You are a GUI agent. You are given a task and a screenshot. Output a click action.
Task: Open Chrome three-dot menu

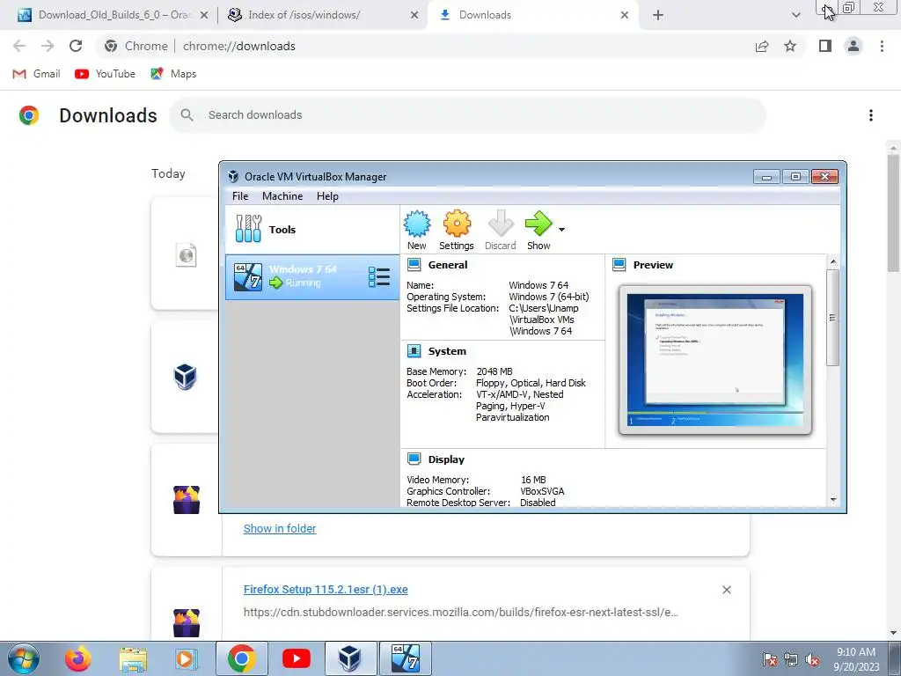(x=882, y=46)
